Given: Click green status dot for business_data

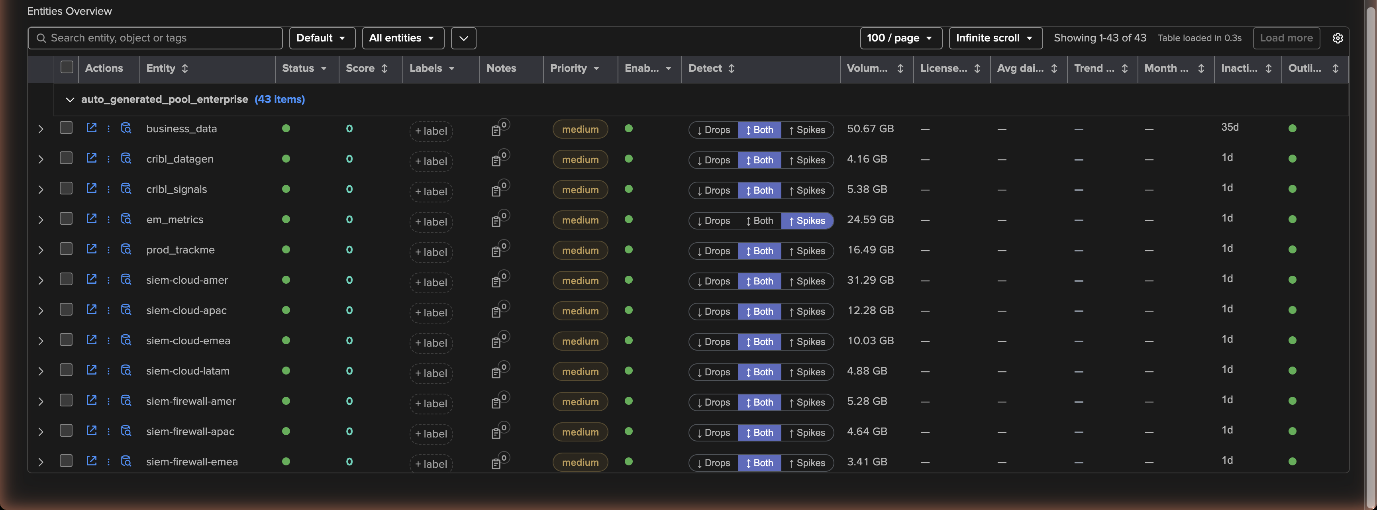Looking at the screenshot, I should [286, 128].
